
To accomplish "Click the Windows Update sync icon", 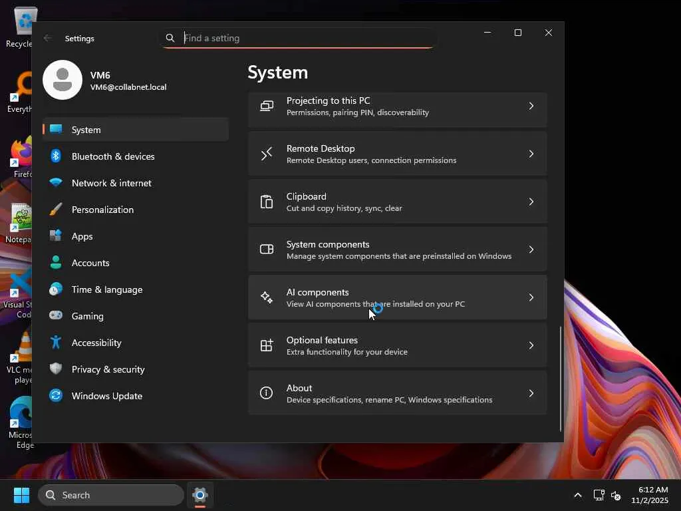I will 56,395.
